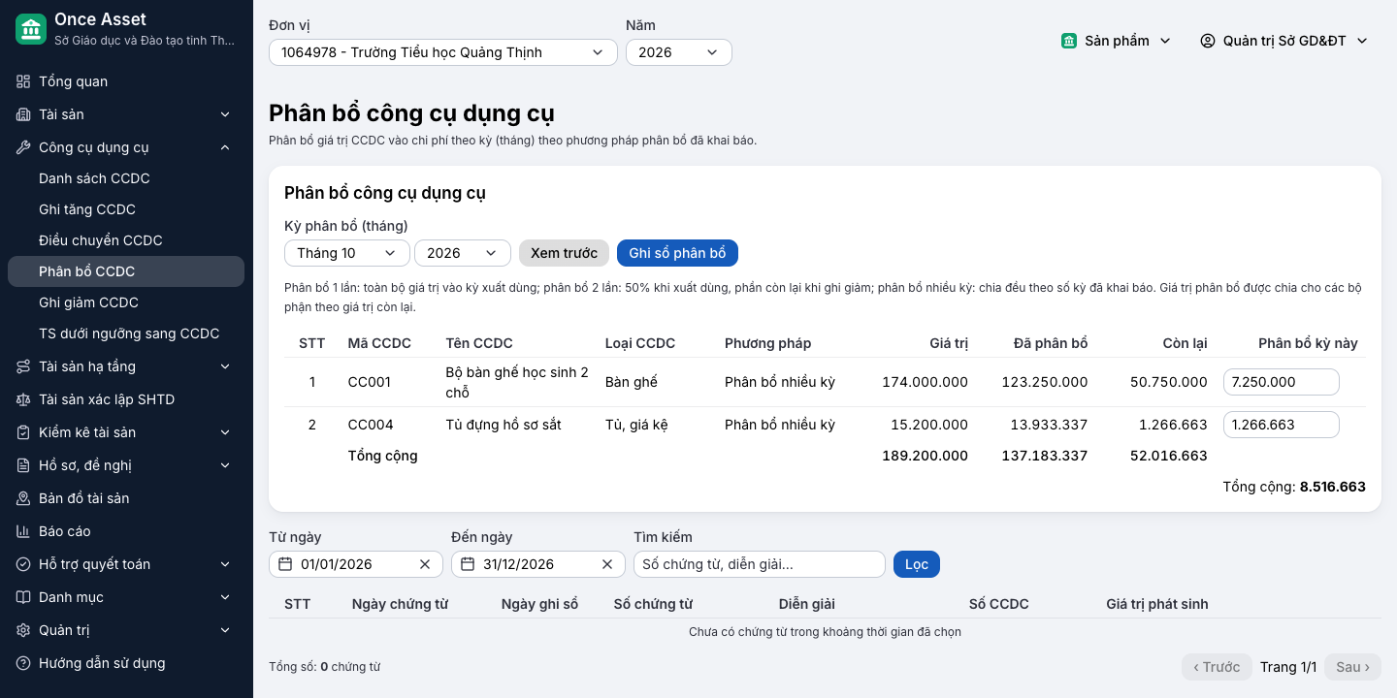Click the Hỗ trợ quyết toán check icon
The width and height of the screenshot is (1397, 698).
pos(23,564)
